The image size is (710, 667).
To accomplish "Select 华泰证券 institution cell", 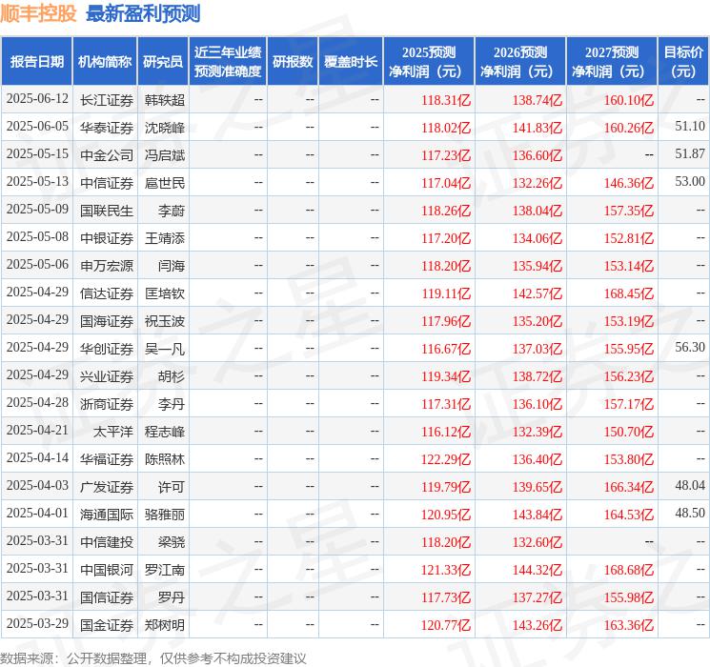I will [107, 128].
